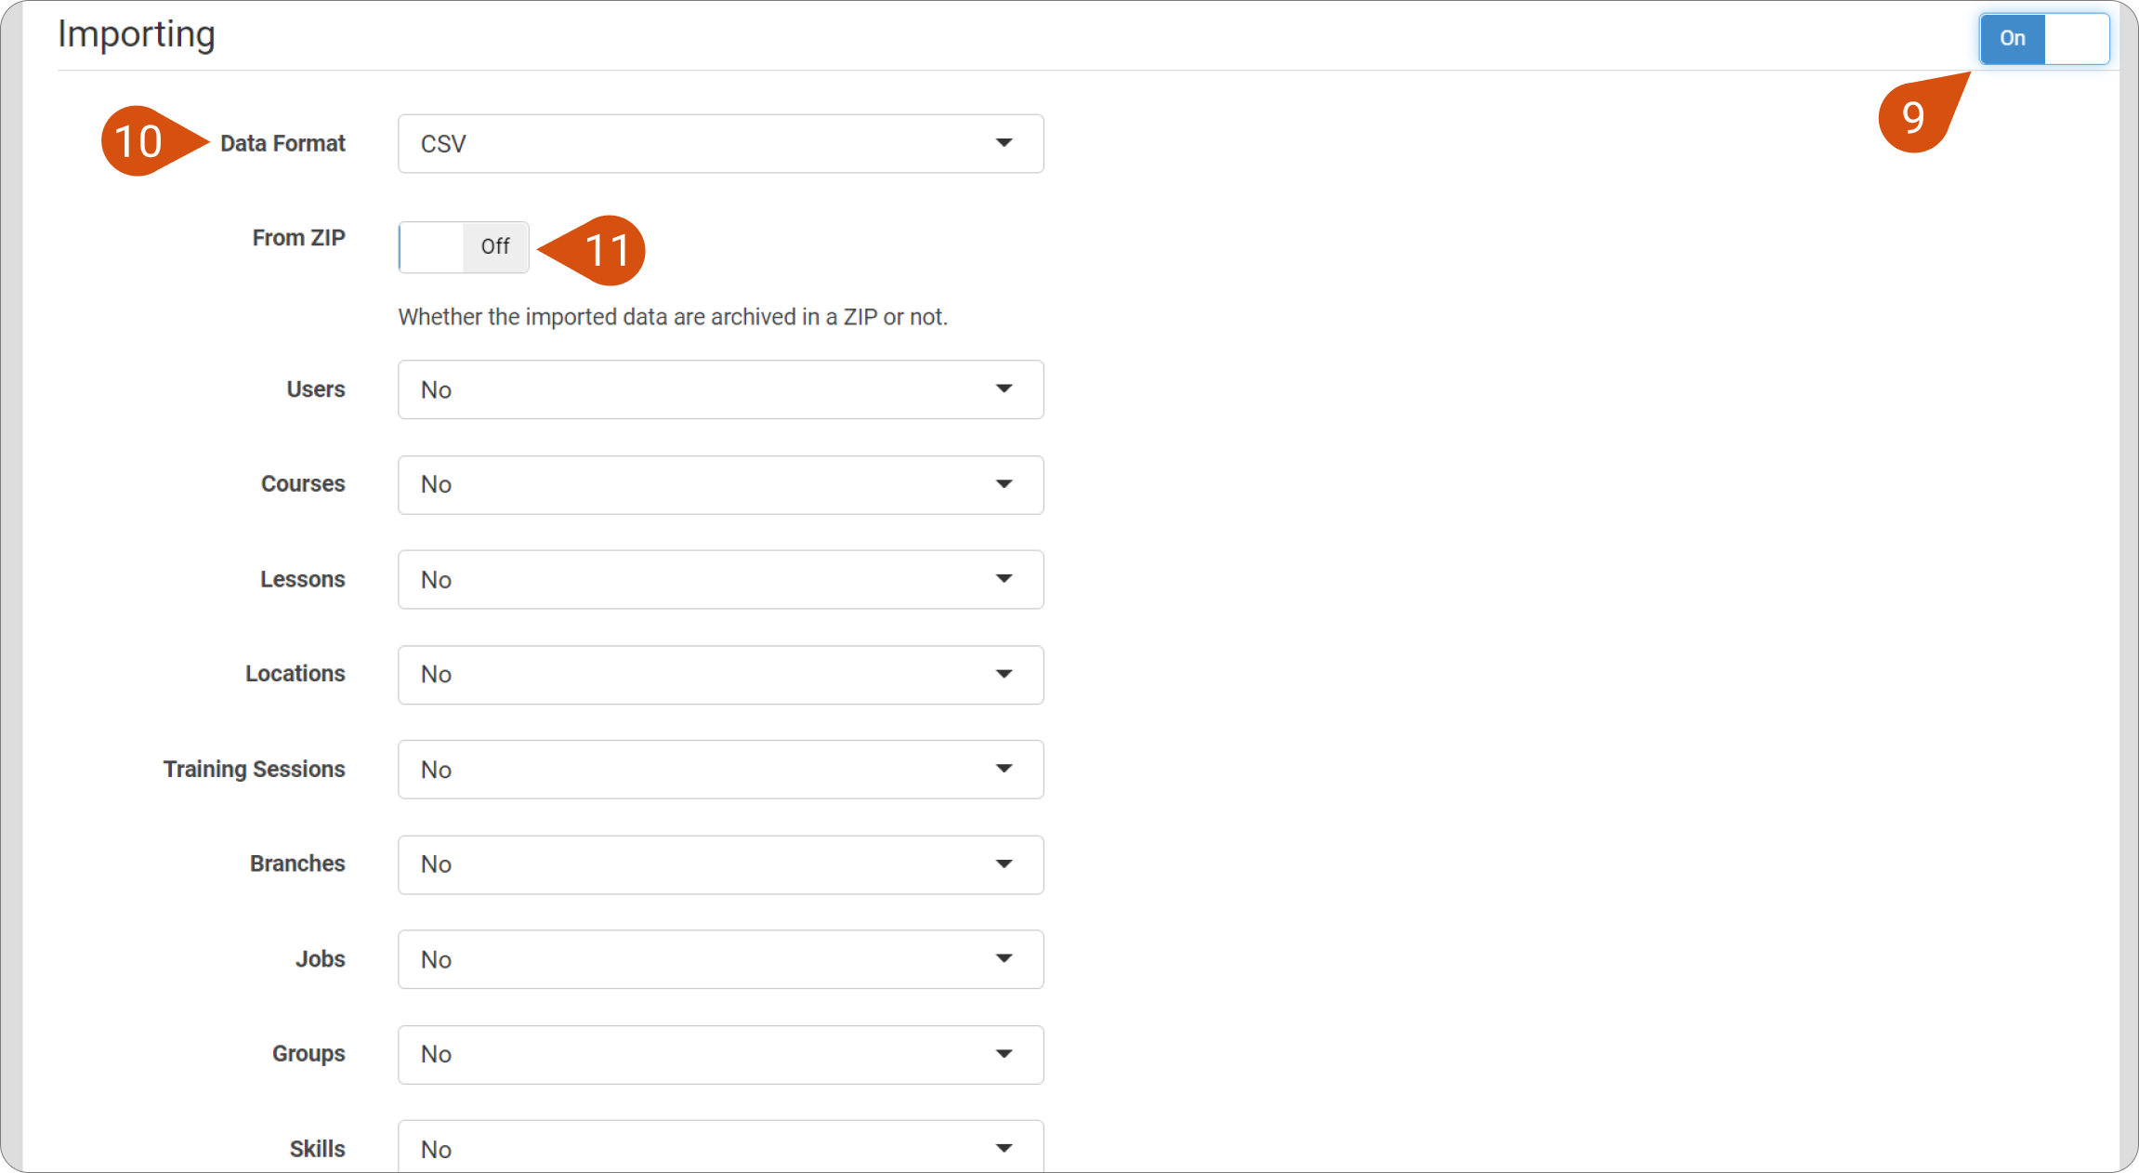Image resolution: width=2139 pixels, height=1173 pixels.
Task: Click the caret arrow in Data Format field
Action: [1004, 143]
